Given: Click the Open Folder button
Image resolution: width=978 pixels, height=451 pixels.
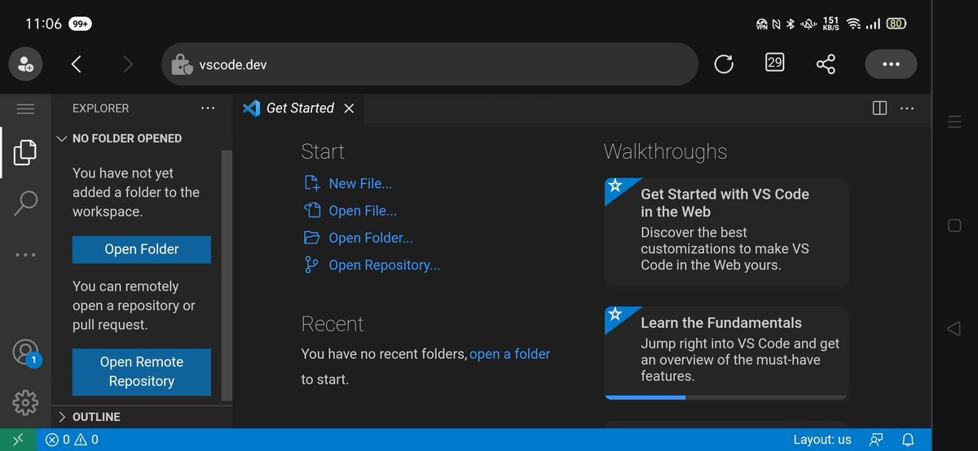Looking at the screenshot, I should [142, 249].
